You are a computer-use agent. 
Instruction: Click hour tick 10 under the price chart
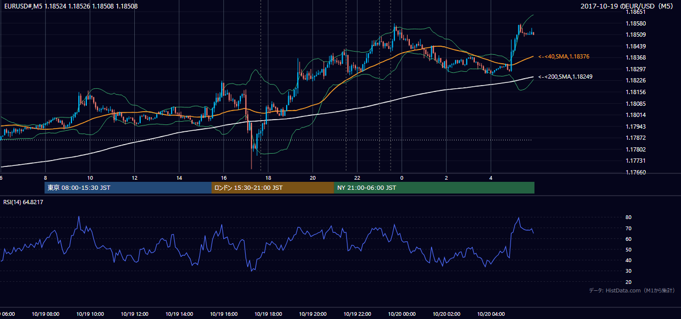(90, 178)
